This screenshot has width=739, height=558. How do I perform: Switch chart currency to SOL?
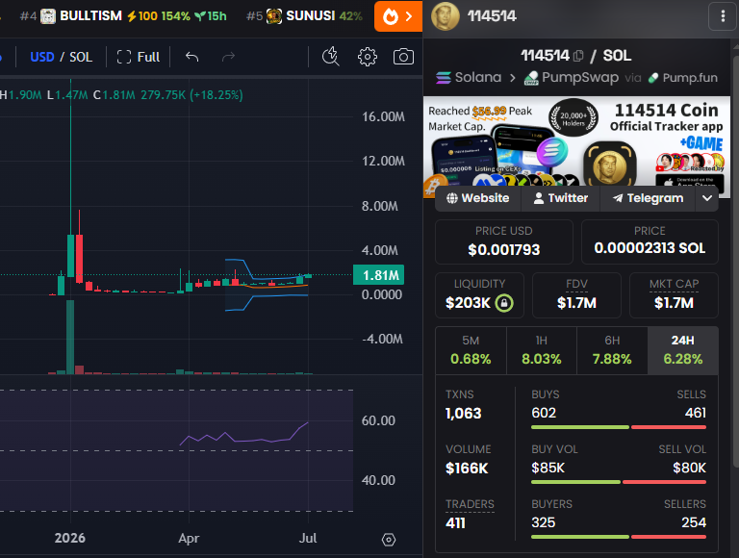coord(81,57)
